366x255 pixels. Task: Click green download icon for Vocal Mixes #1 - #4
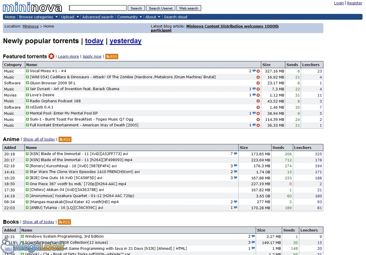(x=27, y=71)
